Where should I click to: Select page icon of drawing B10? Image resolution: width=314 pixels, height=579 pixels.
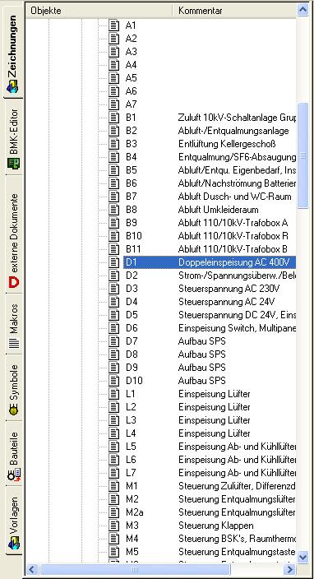[114, 236]
